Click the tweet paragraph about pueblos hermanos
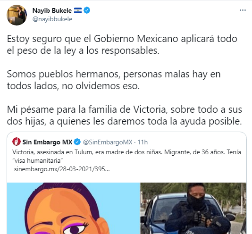 114,80
